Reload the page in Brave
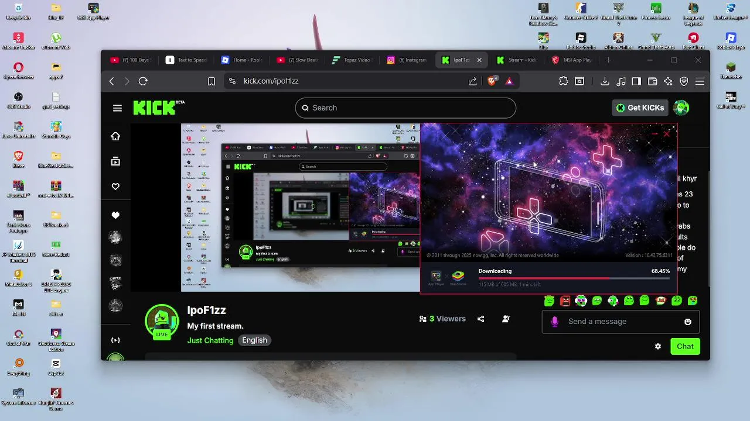The width and height of the screenshot is (750, 421). click(143, 81)
